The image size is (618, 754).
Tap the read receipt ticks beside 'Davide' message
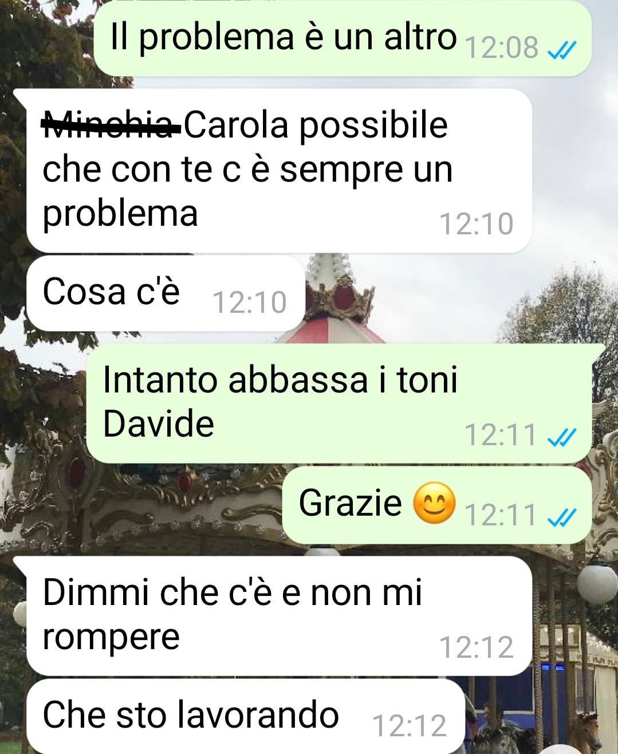(x=561, y=438)
